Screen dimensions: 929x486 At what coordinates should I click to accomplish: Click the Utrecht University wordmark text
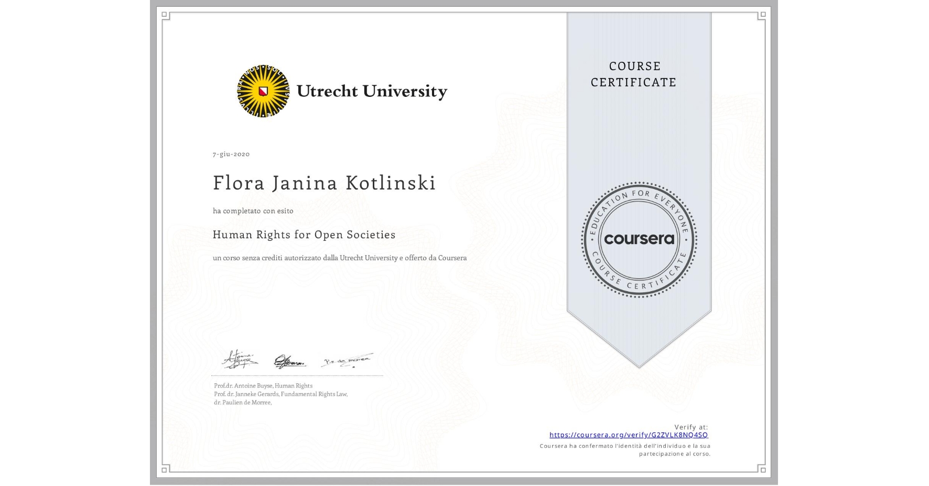tap(373, 91)
